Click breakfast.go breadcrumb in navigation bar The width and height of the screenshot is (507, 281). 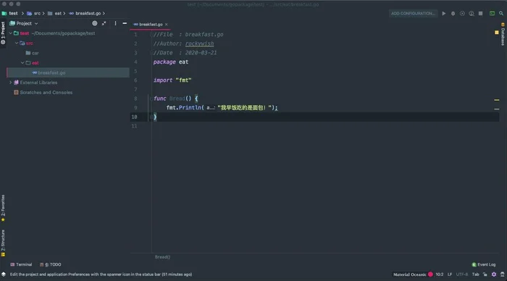[88, 13]
